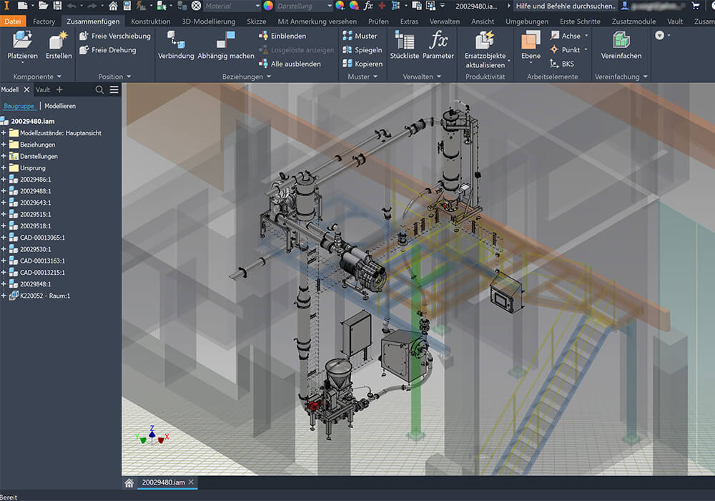The image size is (715, 501).
Task: Click the color wheel appearance icon
Action: [x=268, y=6]
